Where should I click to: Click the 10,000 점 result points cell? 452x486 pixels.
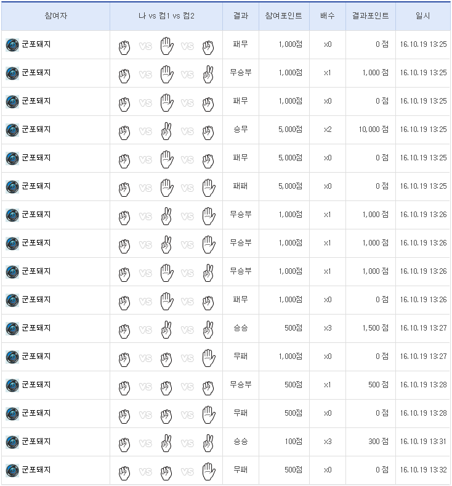point(373,130)
